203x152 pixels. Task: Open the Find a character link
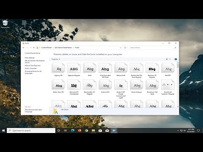tap(31, 68)
